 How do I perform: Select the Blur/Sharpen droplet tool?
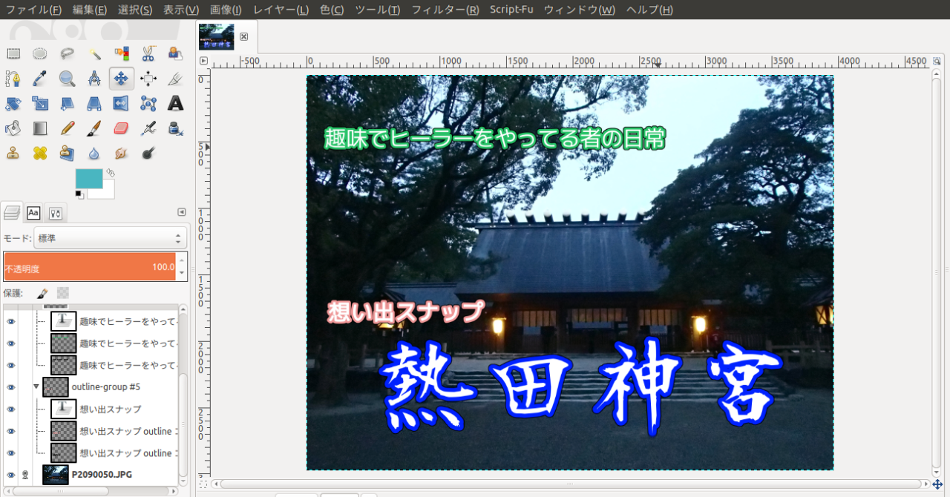click(x=94, y=154)
